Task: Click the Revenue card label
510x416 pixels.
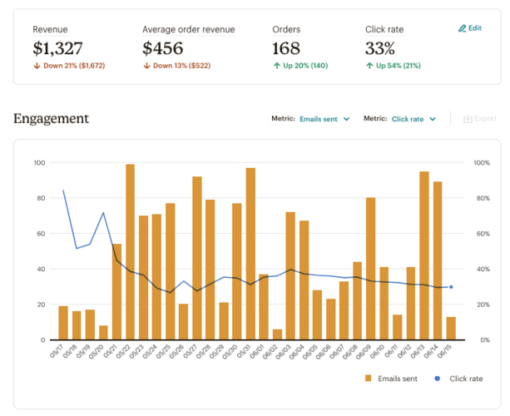Action: [x=50, y=30]
